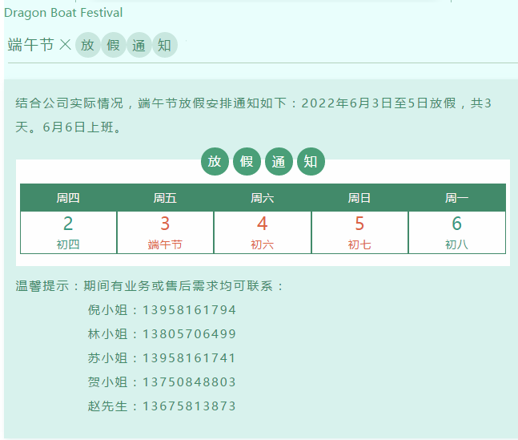Click the light "假" circle in the title
Image resolution: width=518 pixels, height=440 pixels.
click(x=113, y=46)
